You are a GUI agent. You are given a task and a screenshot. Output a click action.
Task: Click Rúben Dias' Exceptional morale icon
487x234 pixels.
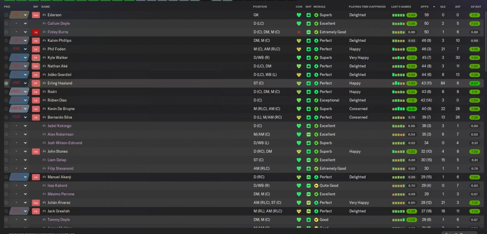(x=316, y=100)
